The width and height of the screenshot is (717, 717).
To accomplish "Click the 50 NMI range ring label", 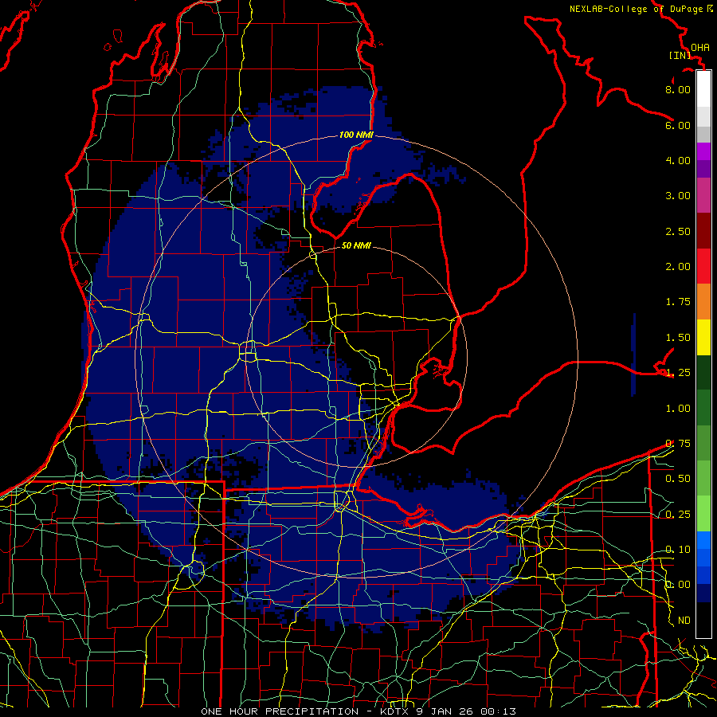I will [356, 245].
